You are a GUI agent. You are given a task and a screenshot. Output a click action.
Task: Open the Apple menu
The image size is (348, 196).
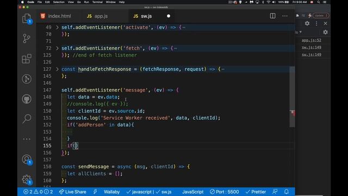point(22,2)
